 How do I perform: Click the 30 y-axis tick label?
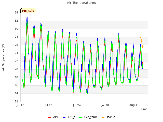[16, 29]
